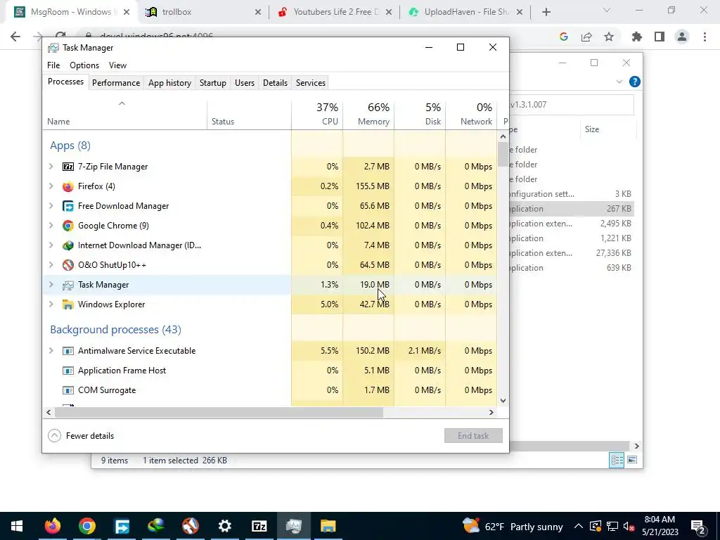Click the Windows Explorer process icon

[68, 304]
